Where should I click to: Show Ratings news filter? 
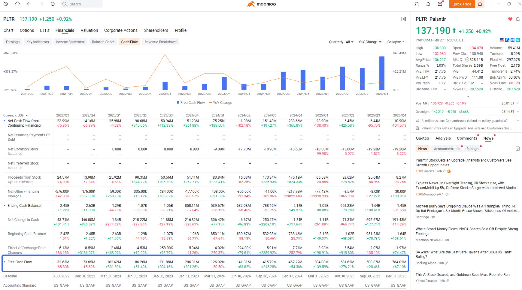(x=472, y=149)
